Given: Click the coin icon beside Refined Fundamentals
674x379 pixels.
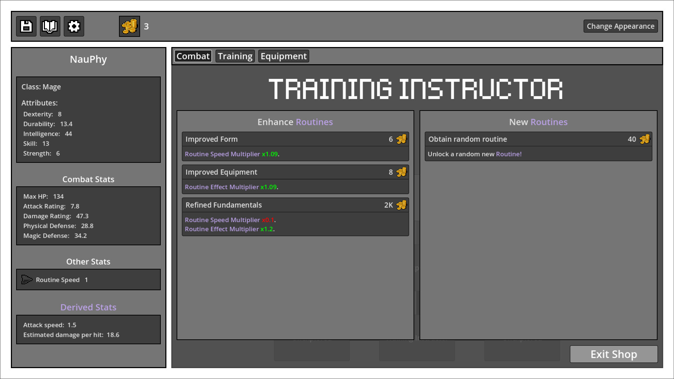Looking at the screenshot, I should coord(401,205).
